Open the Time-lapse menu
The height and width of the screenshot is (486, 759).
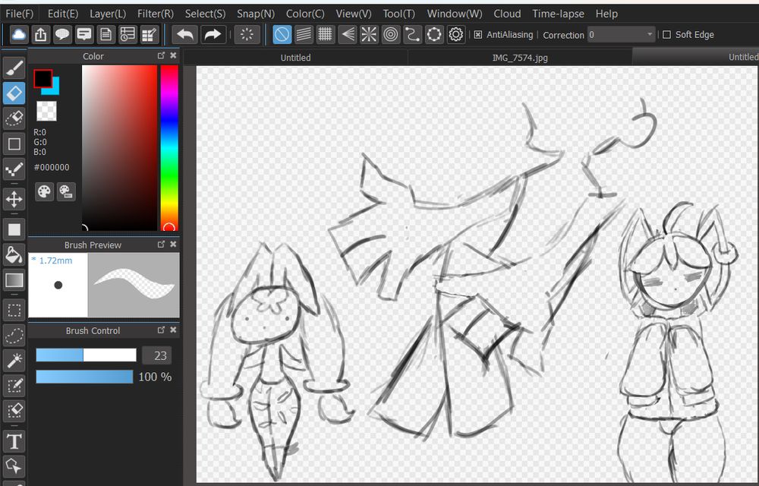[558, 14]
